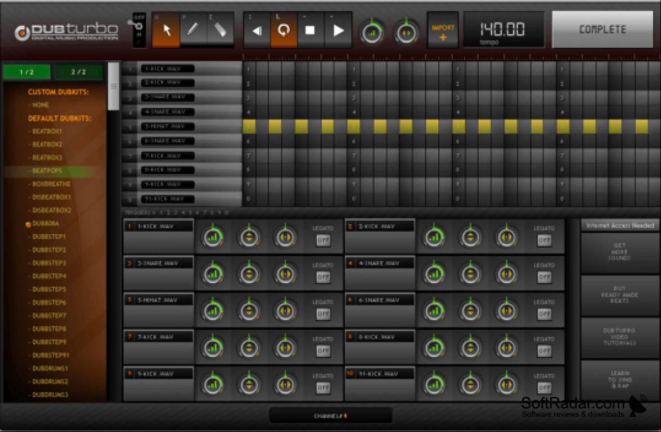Switch to the 1/2 kit page tab
The height and width of the screenshot is (432, 661).
point(26,72)
